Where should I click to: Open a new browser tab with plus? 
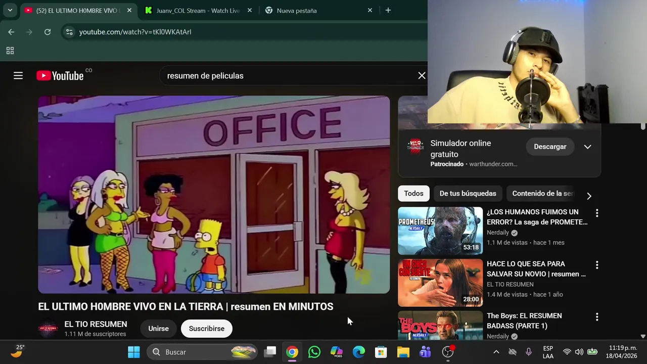(x=388, y=10)
